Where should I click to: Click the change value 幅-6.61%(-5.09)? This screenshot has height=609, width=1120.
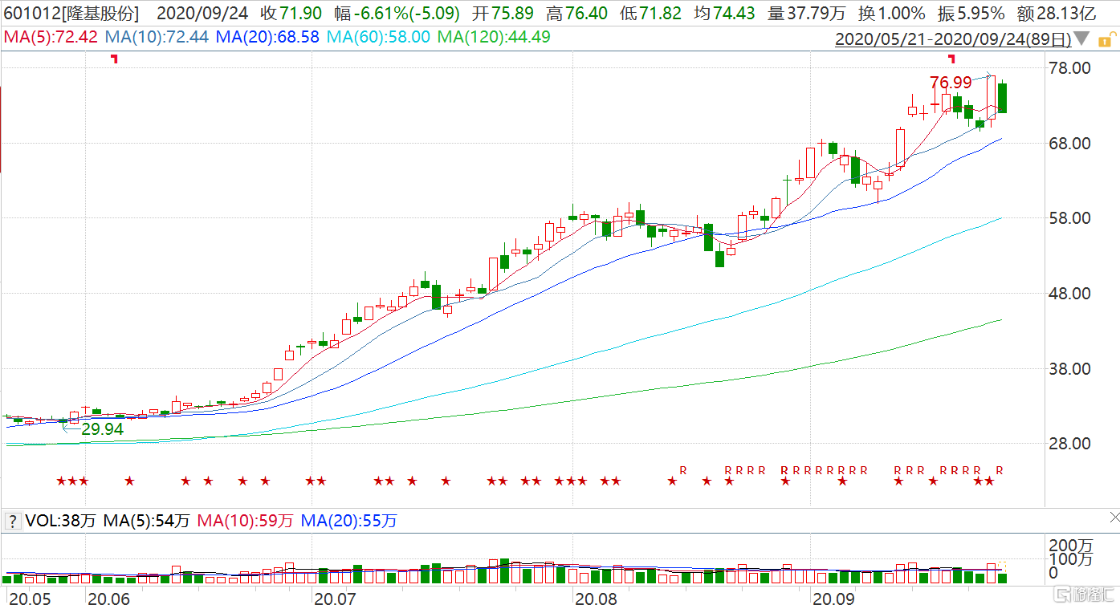point(398,14)
